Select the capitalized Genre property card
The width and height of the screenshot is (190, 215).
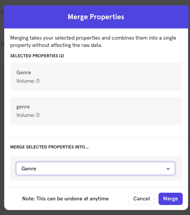click(96, 77)
